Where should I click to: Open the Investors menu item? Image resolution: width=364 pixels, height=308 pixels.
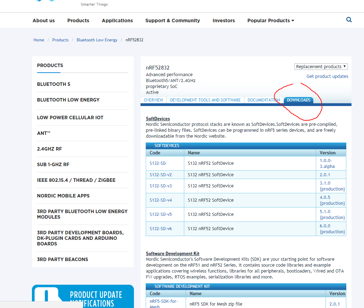pyautogui.click(x=223, y=21)
